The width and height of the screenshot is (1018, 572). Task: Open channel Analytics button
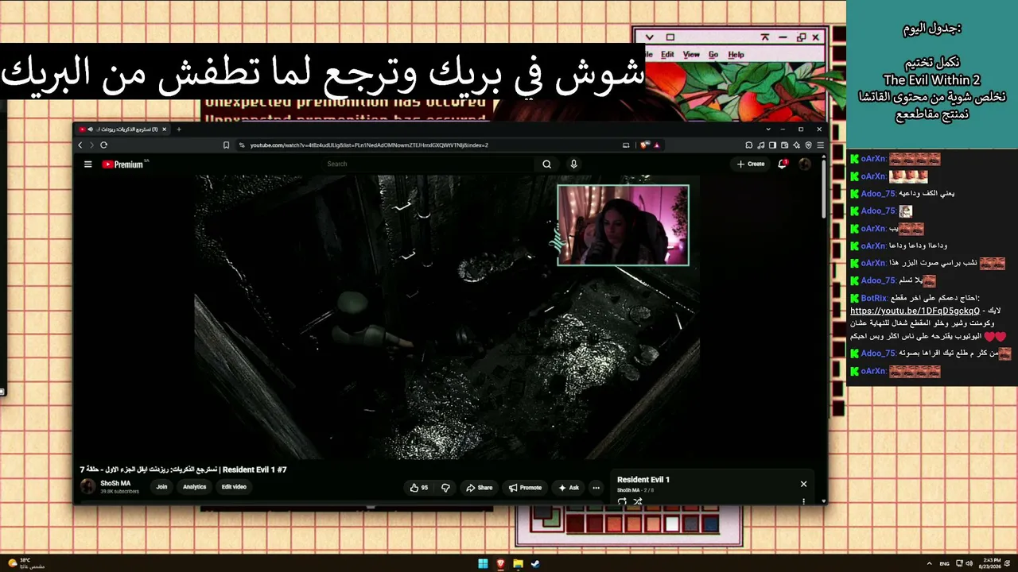point(194,487)
